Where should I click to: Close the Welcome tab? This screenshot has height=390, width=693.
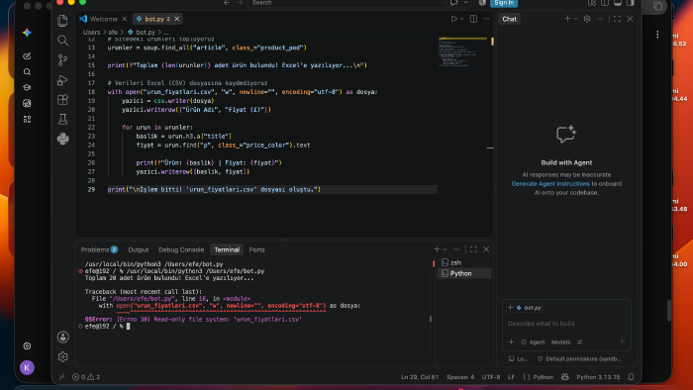125,19
